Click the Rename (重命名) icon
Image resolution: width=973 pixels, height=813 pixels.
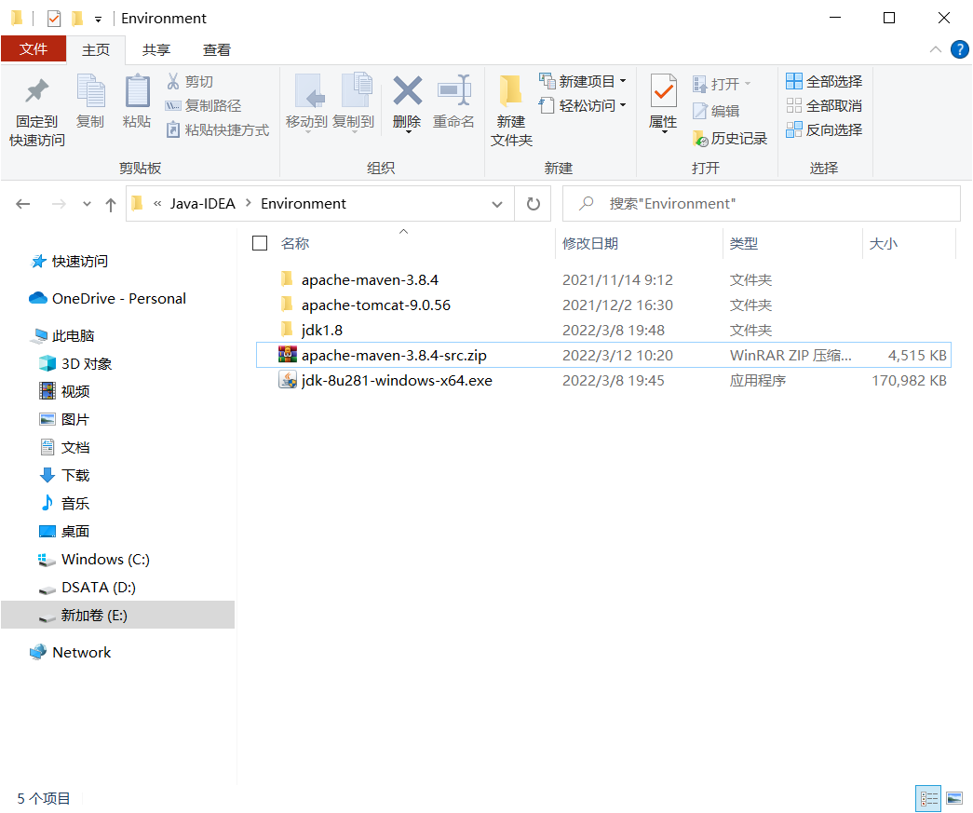click(x=453, y=102)
